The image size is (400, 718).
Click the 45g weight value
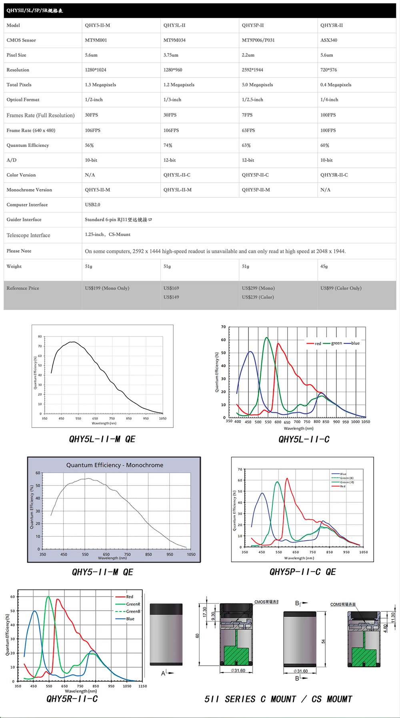point(324,267)
